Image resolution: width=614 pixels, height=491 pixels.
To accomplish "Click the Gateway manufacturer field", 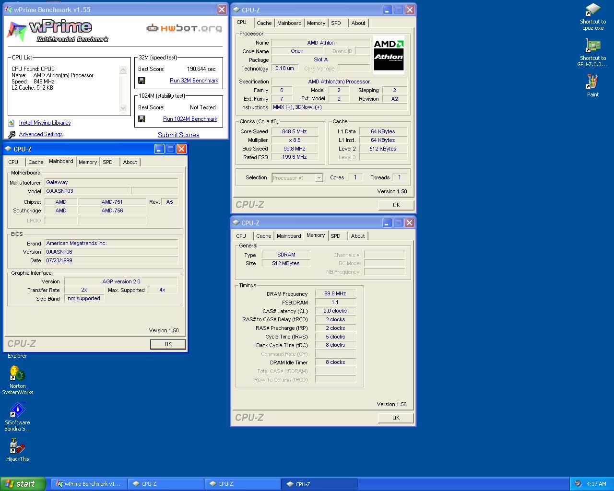I will [111, 182].
